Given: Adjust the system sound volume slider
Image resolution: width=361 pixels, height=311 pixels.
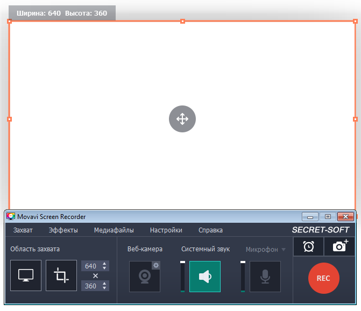Looking at the screenshot, I should click(182, 277).
